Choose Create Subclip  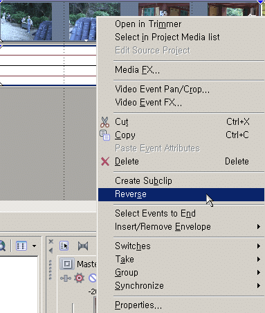click(x=181, y=181)
